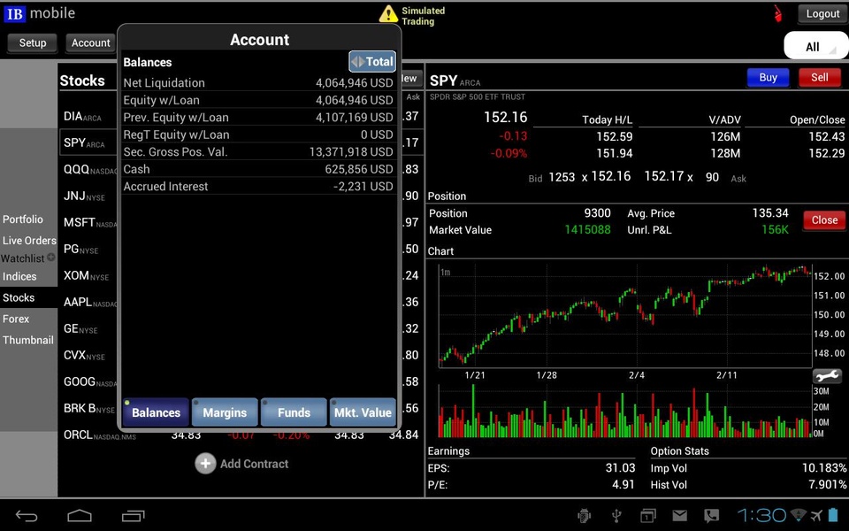Click the blue Buy button

pos(768,78)
